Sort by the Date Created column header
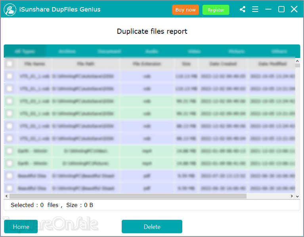 click(223, 64)
